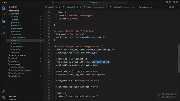Click the editor vertical scrollbar thumb
Viewport: 180px width, 101px height.
(x=179, y=58)
